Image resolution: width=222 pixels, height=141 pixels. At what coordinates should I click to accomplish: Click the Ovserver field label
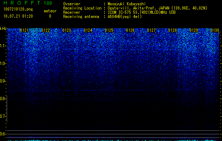[72, 4]
